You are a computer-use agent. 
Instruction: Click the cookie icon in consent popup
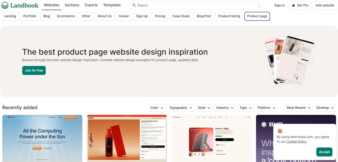(280, 131)
